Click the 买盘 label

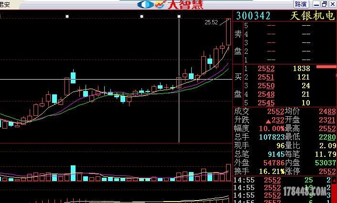(x=238, y=85)
